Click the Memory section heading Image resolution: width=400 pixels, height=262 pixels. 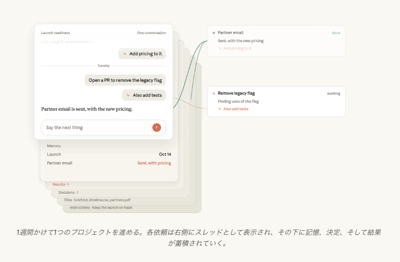click(54, 146)
